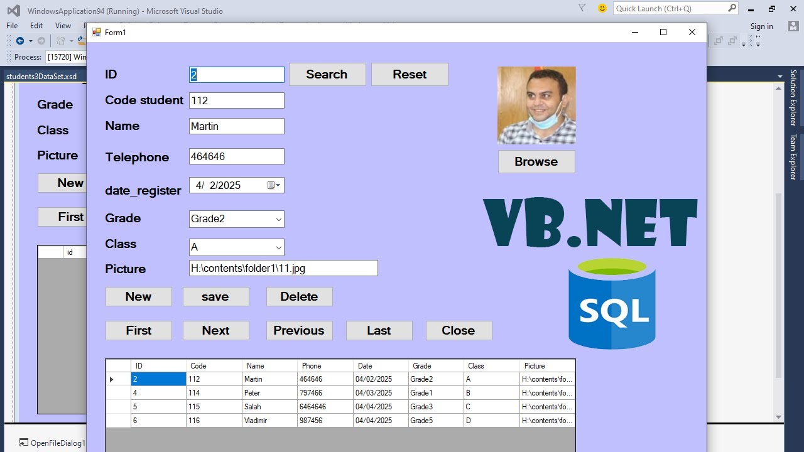Screen dimensions: 804x452
Task: Click the Name text field containing Martin
Action: pyautogui.click(x=237, y=126)
